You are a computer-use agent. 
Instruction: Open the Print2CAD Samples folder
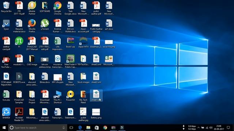point(19,97)
